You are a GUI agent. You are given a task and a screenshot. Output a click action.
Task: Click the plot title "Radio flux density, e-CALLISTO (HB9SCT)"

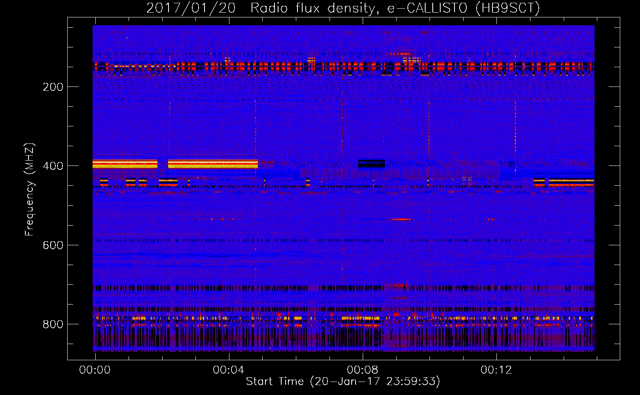[395, 8]
